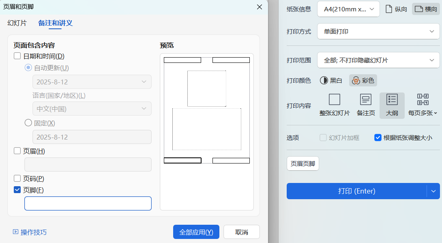Expand 打印方式 单面打印 dropdown
The width and height of the screenshot is (442, 243).
point(378,31)
